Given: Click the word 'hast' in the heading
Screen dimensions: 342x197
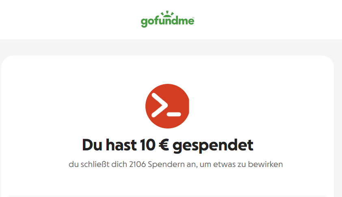Looking at the screenshot, I should coord(121,145).
